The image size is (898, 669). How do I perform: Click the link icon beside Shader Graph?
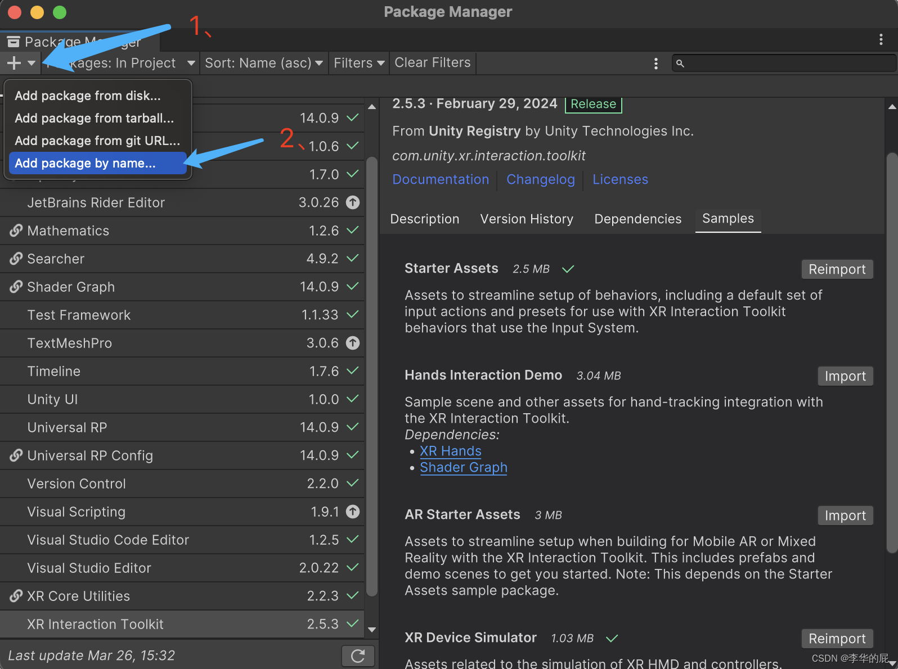16,287
